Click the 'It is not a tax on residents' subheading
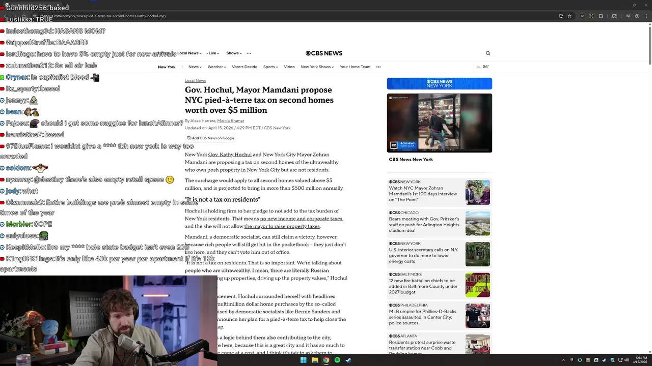 coord(222,199)
